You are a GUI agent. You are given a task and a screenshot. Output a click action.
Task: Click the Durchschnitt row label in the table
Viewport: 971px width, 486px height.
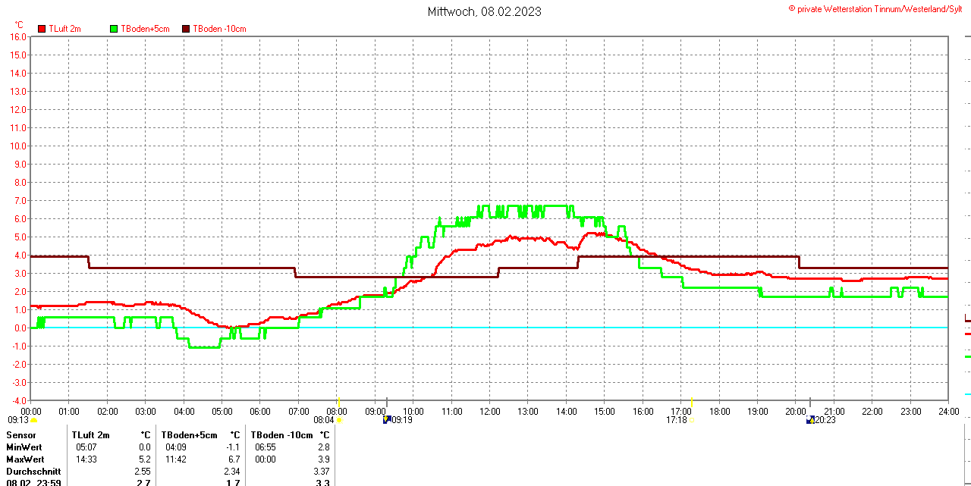pos(33,472)
